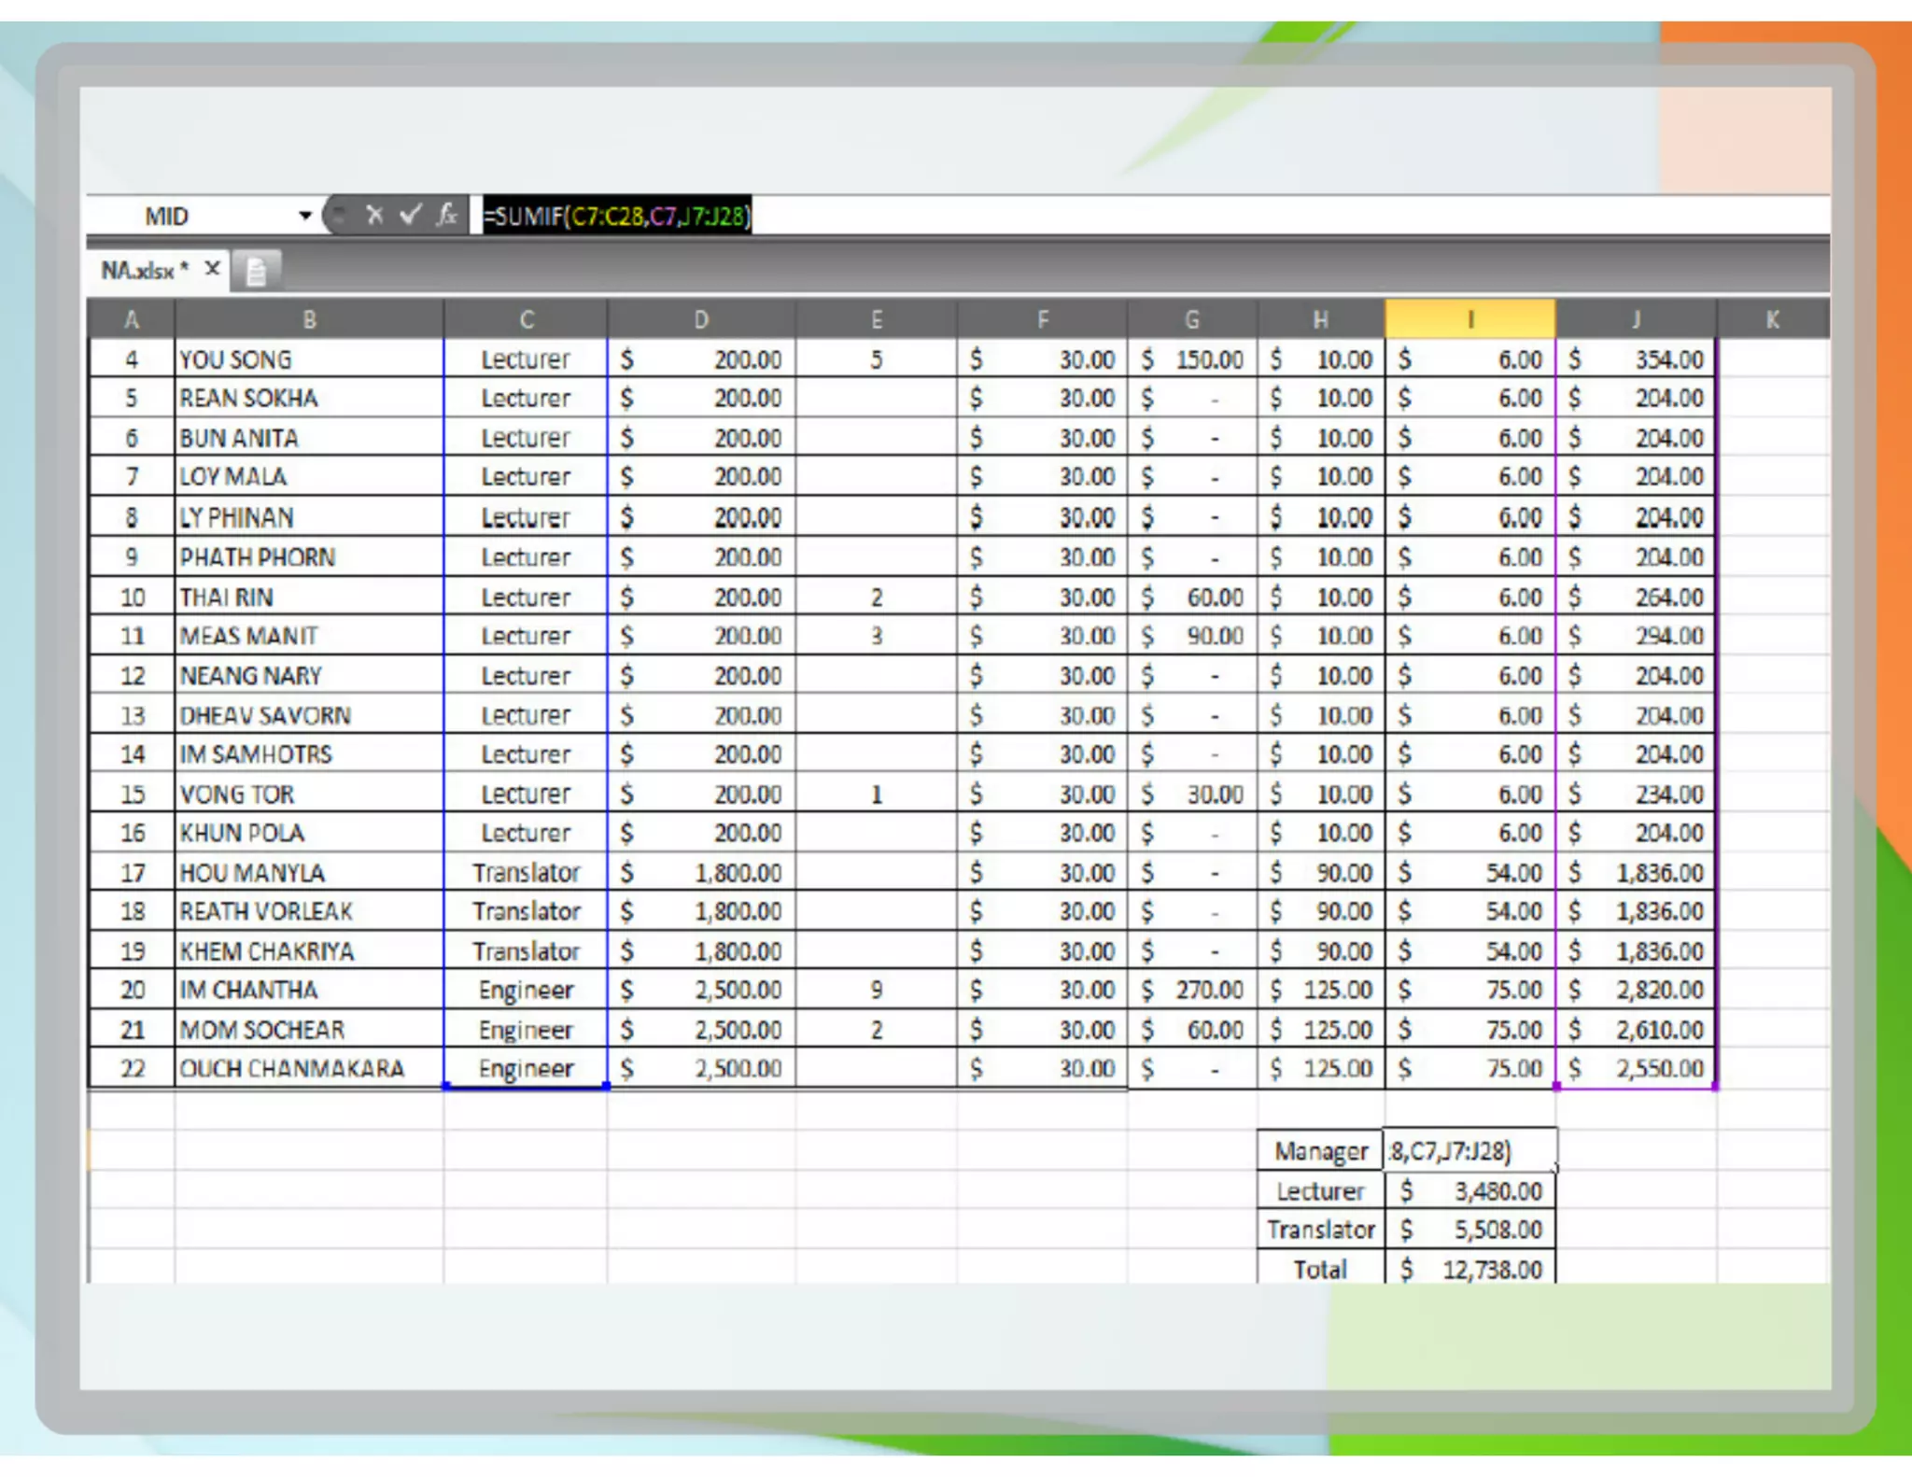Click 2,820.00 total in IM CHANTHA row
1912x1477 pixels.
coord(1637,990)
